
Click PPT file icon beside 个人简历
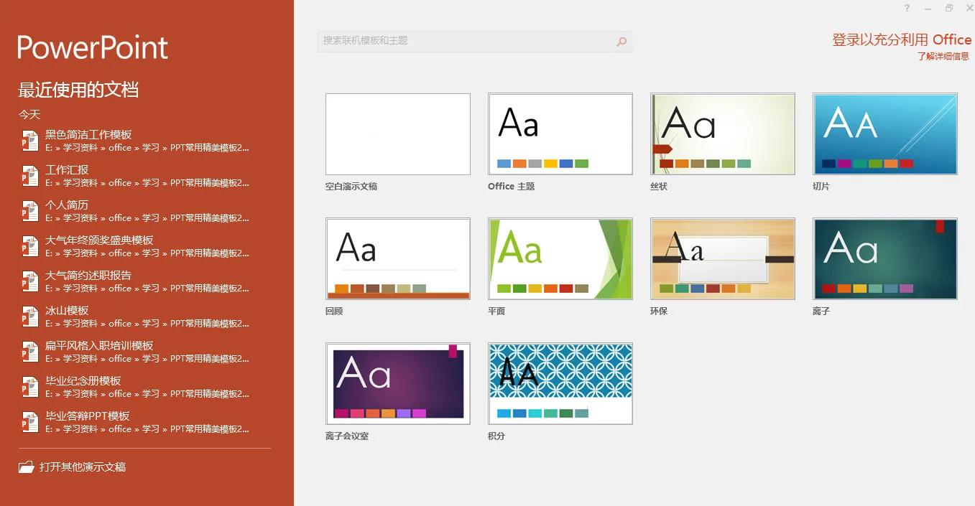coord(29,211)
